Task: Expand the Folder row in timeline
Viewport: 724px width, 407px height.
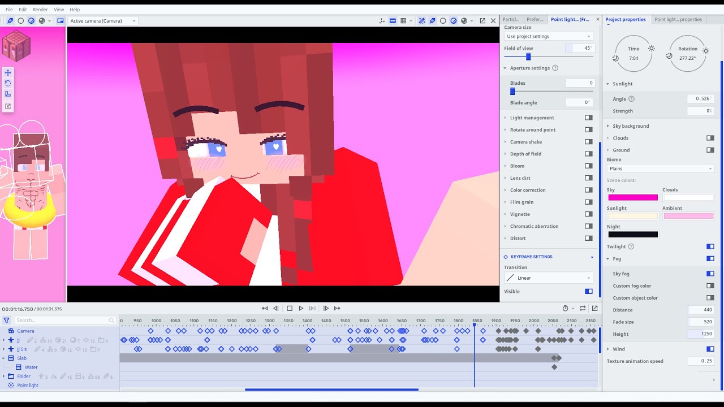Action: click(x=3, y=376)
